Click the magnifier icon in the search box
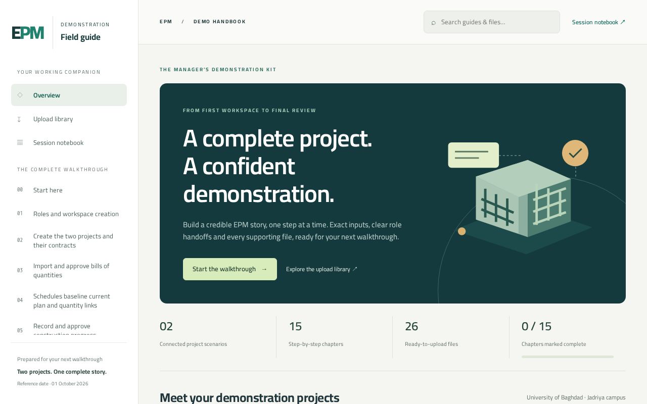647x404 pixels. [433, 22]
